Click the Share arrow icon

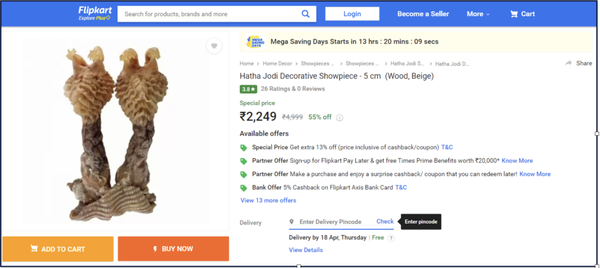tap(568, 63)
